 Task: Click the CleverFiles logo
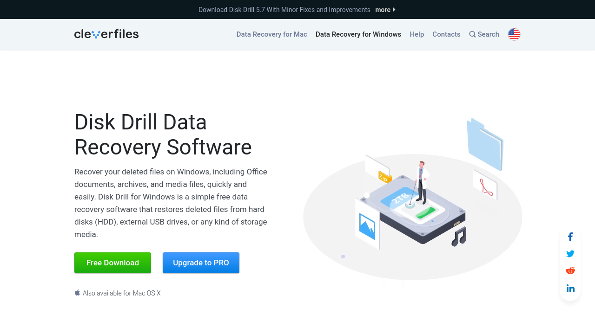106,34
